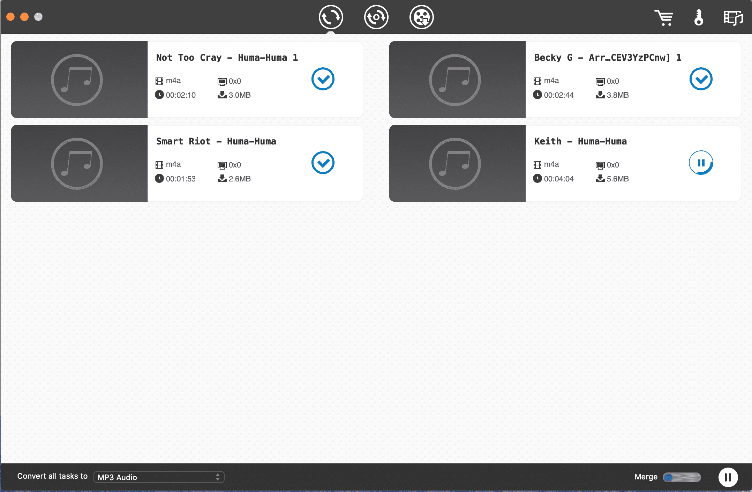Click the 3.8MB file size download icon
The height and width of the screenshot is (492, 752).
point(600,95)
